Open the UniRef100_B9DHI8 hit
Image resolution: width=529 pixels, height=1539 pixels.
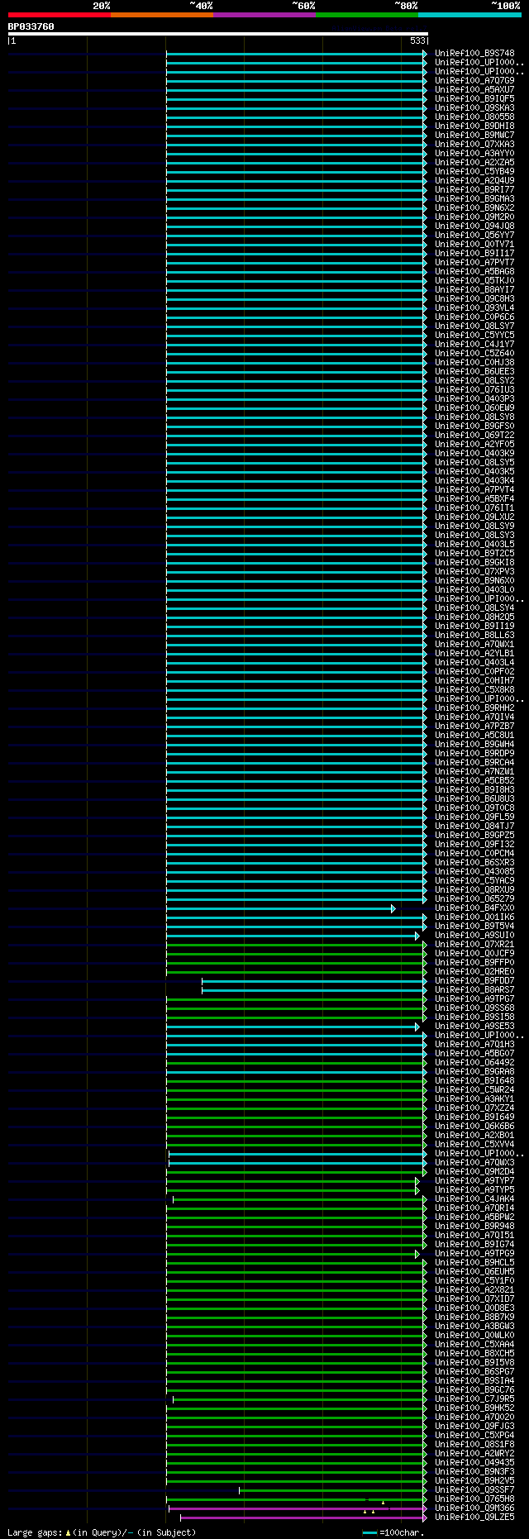(x=474, y=126)
